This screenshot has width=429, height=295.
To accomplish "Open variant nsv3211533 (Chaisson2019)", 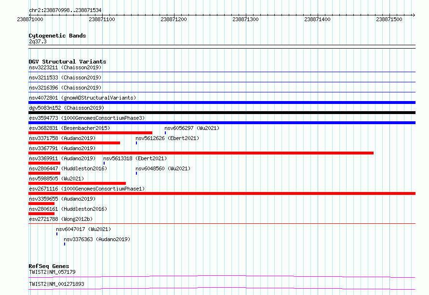I will (x=65, y=77).
